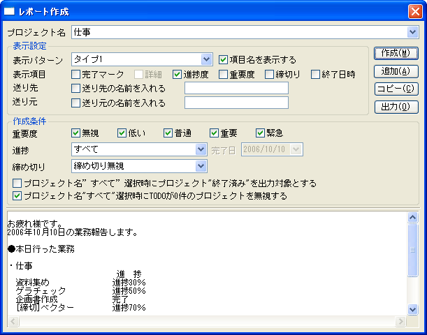This screenshot has height=335, width=427.
Task: Click the report preview scroll down arrow
Action: pyautogui.click(x=412, y=308)
